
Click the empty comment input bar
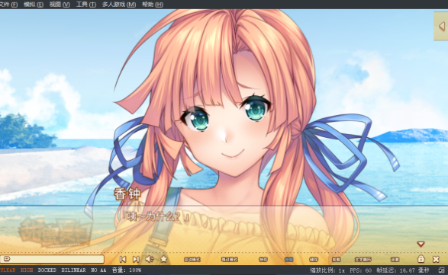52,259
